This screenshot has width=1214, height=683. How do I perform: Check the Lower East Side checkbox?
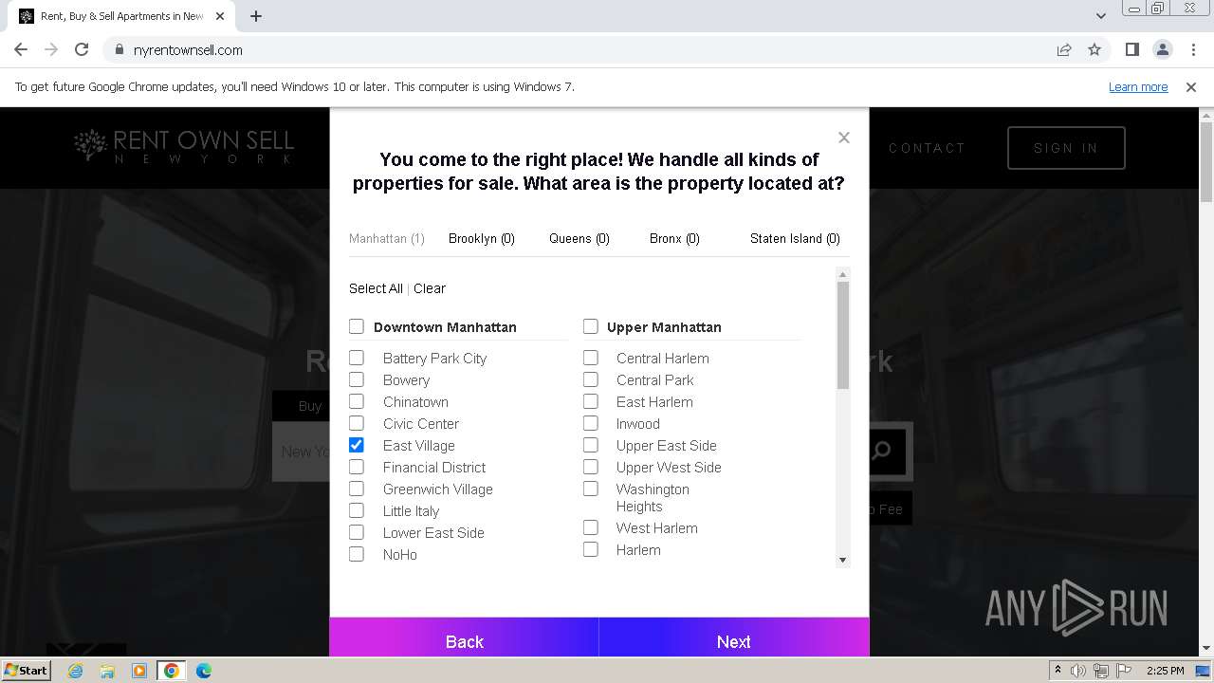(x=357, y=532)
